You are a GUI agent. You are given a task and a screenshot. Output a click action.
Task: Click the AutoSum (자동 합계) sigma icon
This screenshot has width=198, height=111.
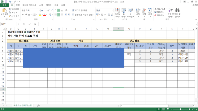[x=155, y=9]
